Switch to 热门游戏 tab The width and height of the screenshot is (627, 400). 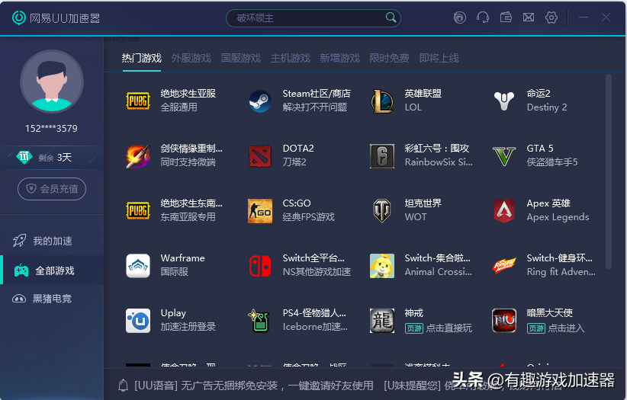(x=142, y=59)
